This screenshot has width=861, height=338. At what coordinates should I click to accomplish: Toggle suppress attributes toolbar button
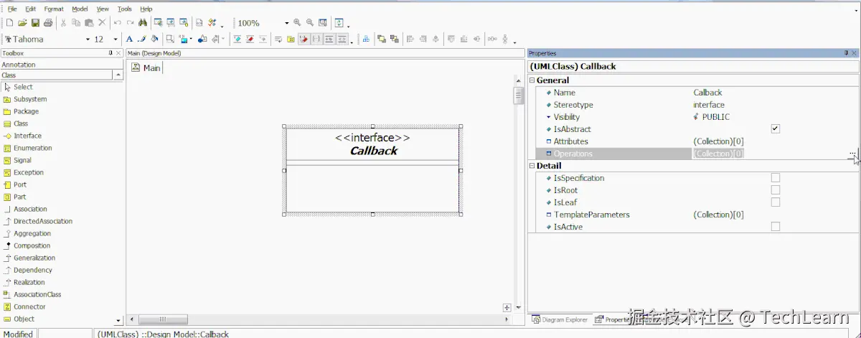236,39
